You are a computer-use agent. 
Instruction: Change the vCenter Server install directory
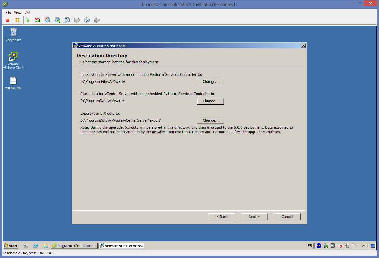pyautogui.click(x=211, y=82)
